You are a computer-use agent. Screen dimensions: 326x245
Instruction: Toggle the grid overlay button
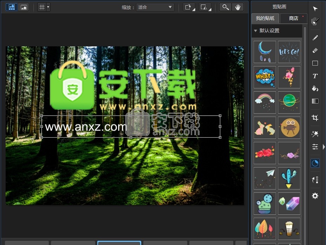(42, 7)
